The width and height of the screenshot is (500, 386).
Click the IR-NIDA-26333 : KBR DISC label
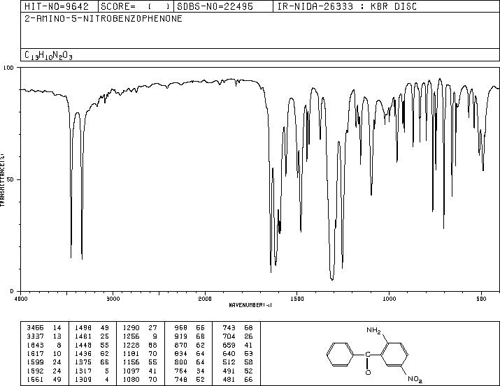347,6
